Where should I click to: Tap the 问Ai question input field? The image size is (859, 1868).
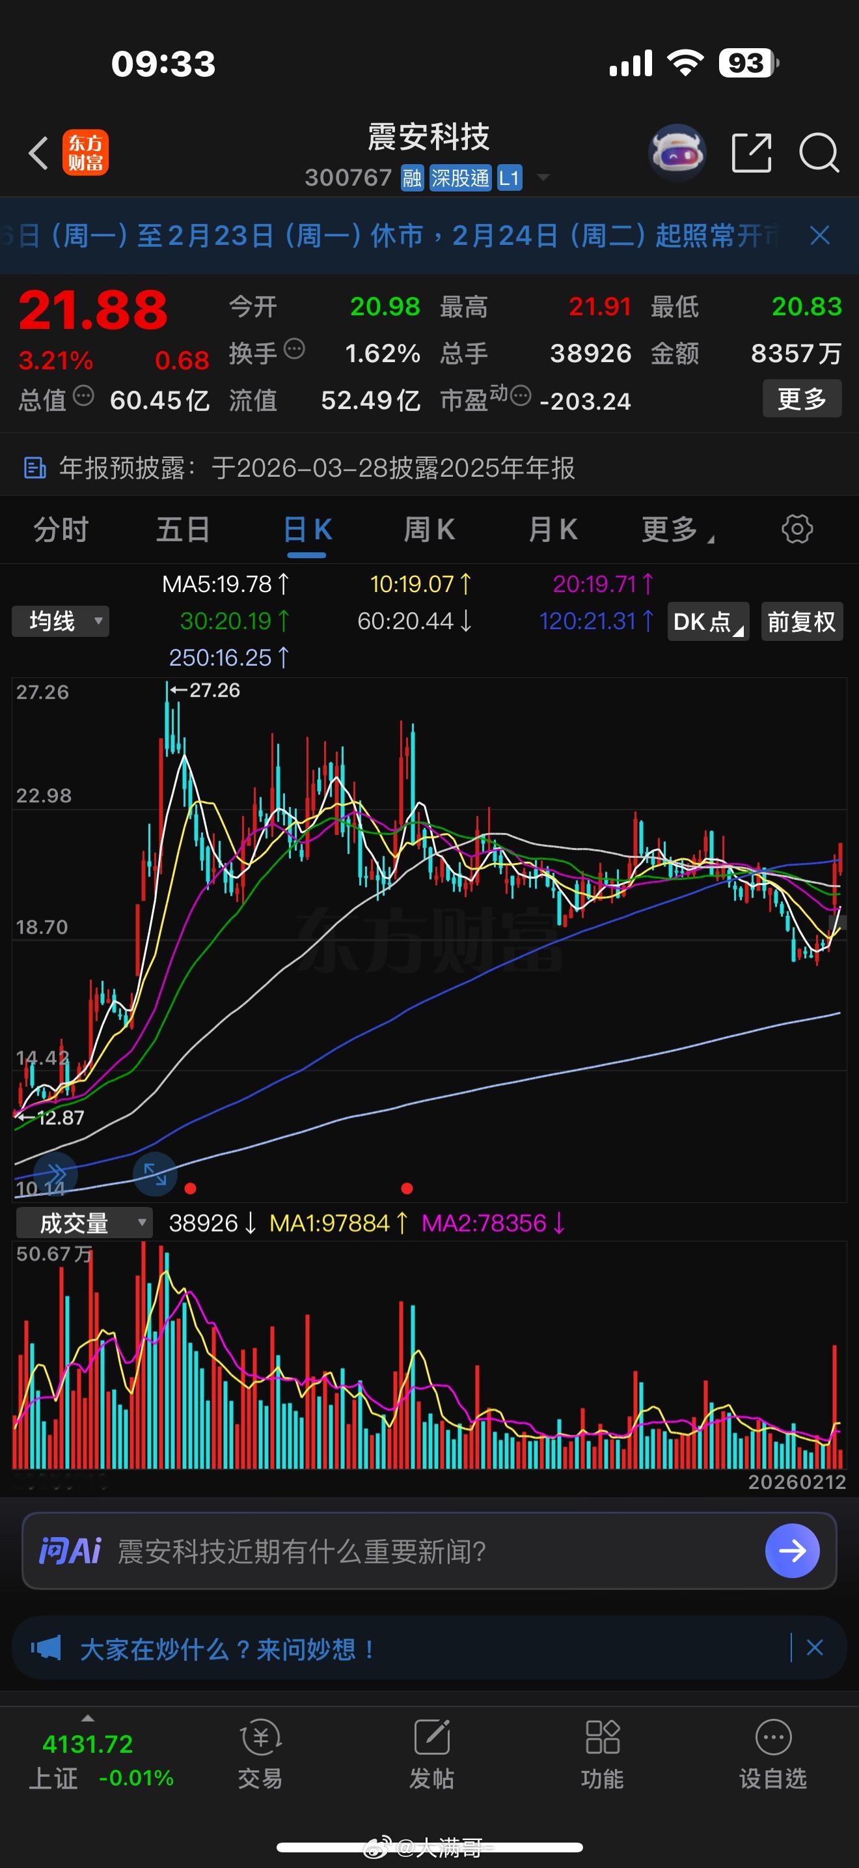click(x=429, y=1551)
